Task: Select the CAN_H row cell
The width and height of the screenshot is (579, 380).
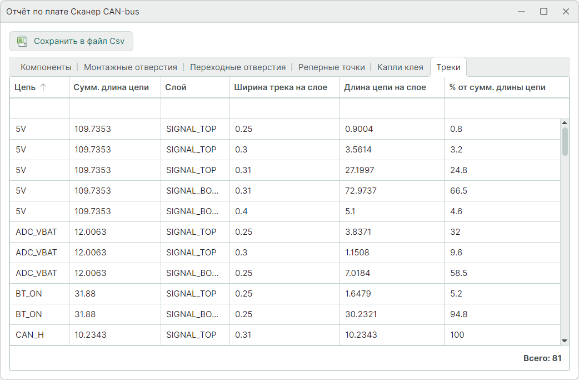Action: pyautogui.click(x=30, y=335)
